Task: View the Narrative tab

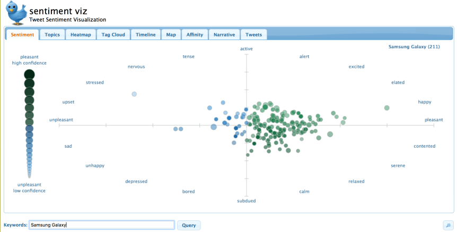Action: tap(224, 34)
